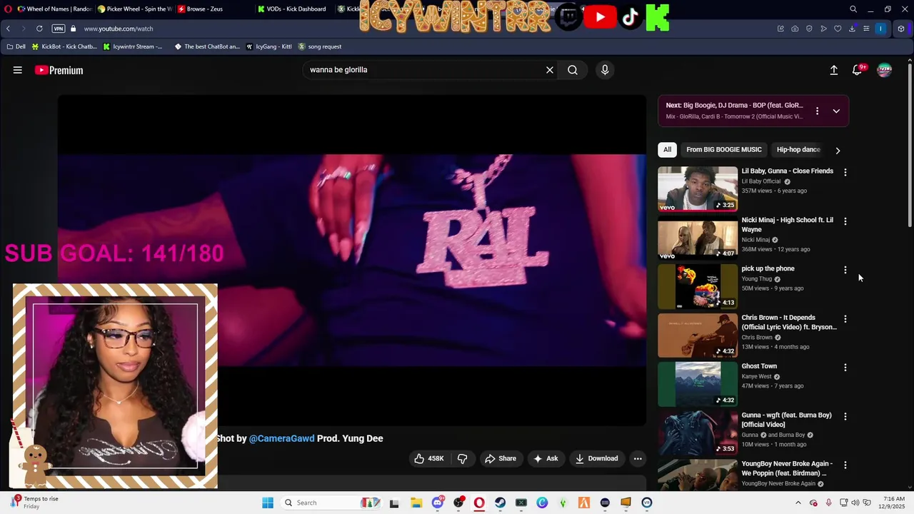Screen dimensions: 914x514
Task: Run the search with magnifier button
Action: (x=573, y=70)
